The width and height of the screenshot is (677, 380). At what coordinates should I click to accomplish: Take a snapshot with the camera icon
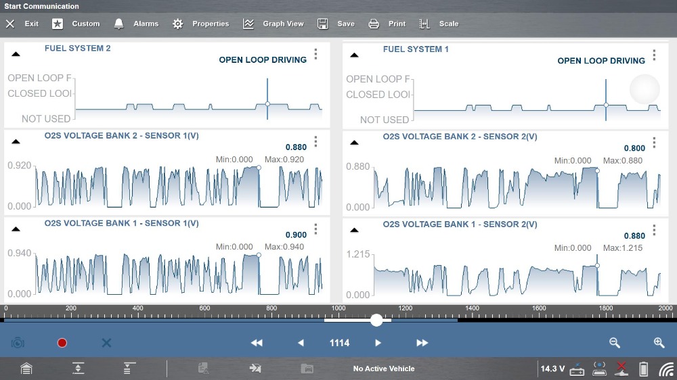[18, 343]
